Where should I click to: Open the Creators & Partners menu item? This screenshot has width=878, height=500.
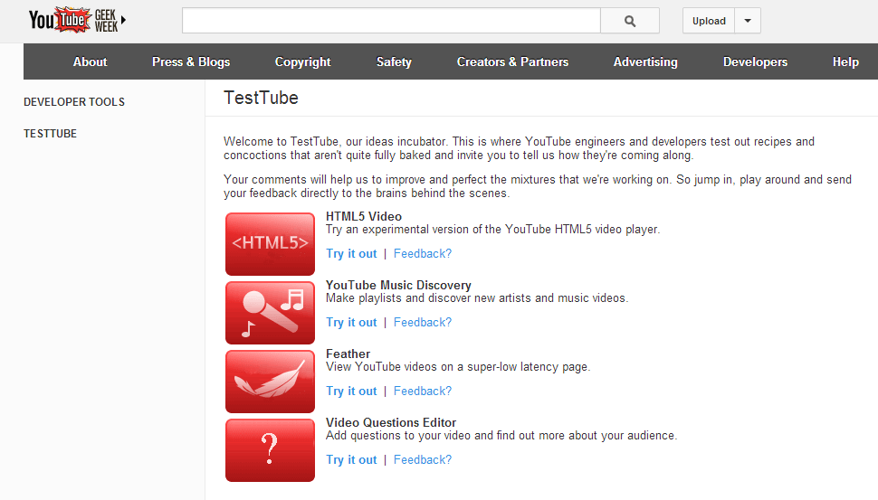(x=512, y=62)
